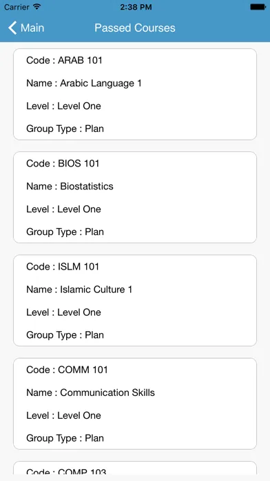Open the partially visible COMP 103 card
The height and width of the screenshot is (481, 270).
click(135, 467)
